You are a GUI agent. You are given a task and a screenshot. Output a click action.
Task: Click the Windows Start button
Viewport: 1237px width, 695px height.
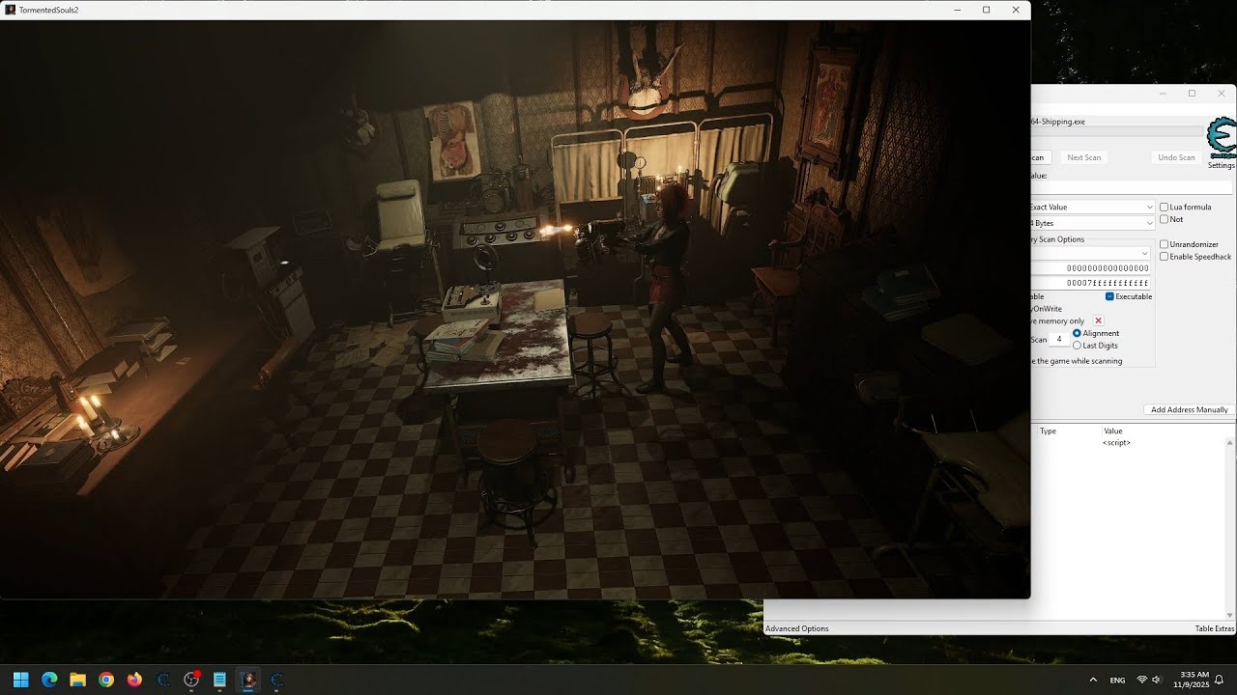(21, 680)
